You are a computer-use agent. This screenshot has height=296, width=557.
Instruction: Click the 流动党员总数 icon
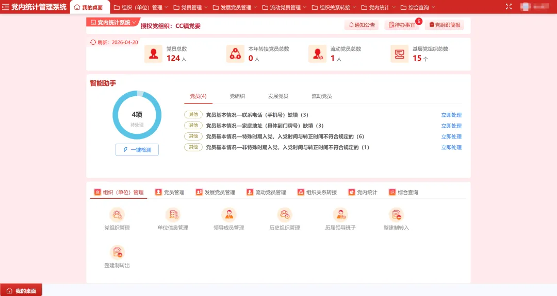point(317,54)
